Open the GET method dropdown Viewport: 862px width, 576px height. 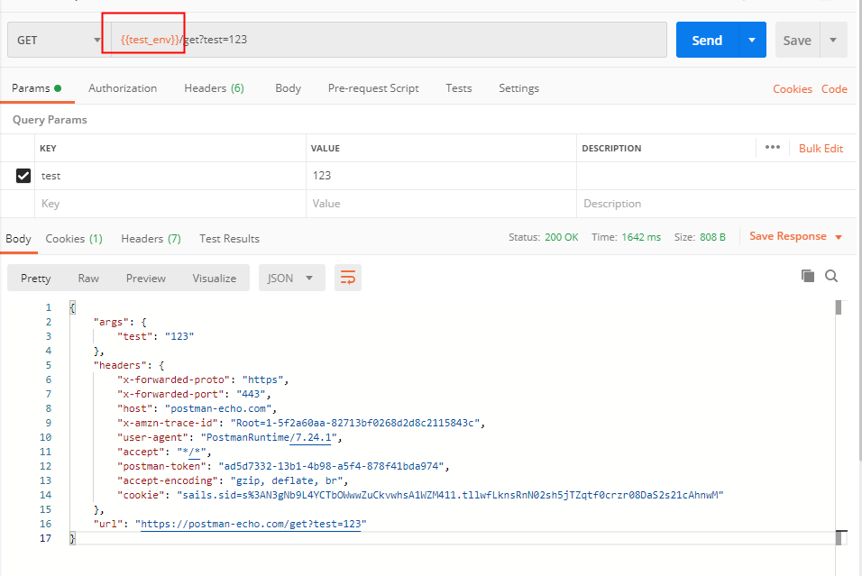pyautogui.click(x=56, y=41)
